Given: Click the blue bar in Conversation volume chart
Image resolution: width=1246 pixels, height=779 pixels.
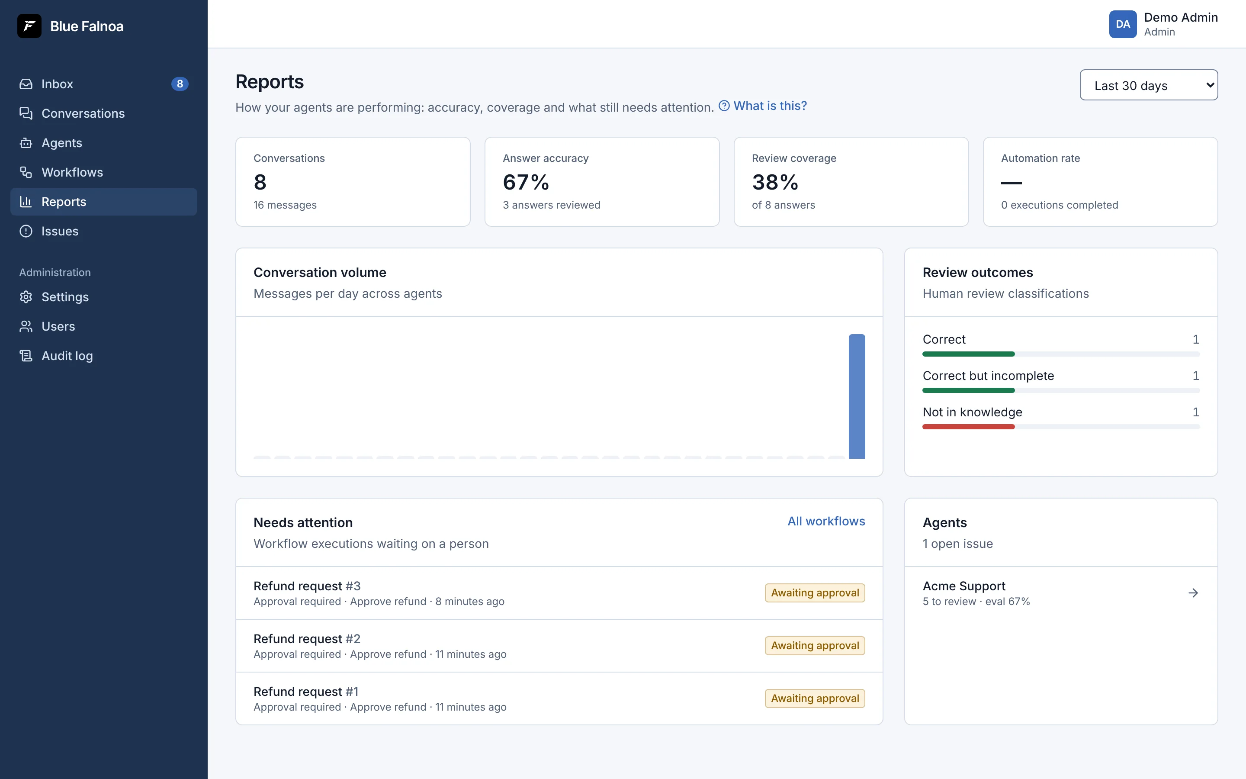Looking at the screenshot, I should 857,396.
